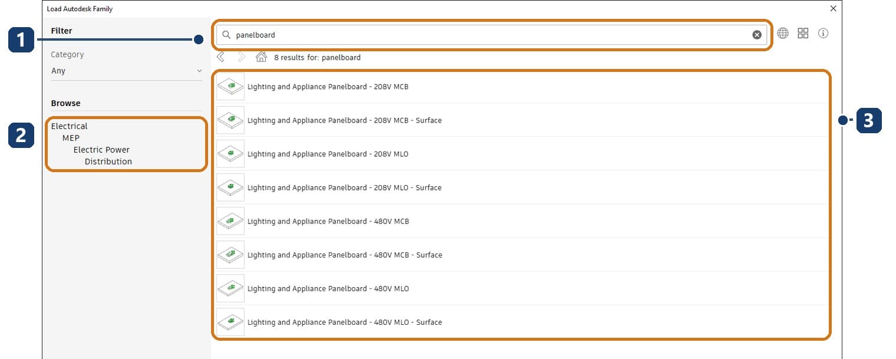
Task: Switch to grid view icon
Action: click(803, 34)
